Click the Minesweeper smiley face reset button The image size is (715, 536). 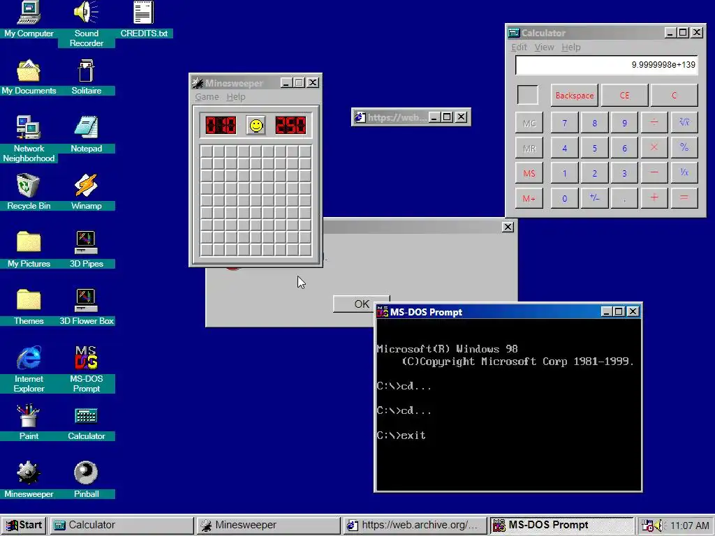[x=256, y=126]
